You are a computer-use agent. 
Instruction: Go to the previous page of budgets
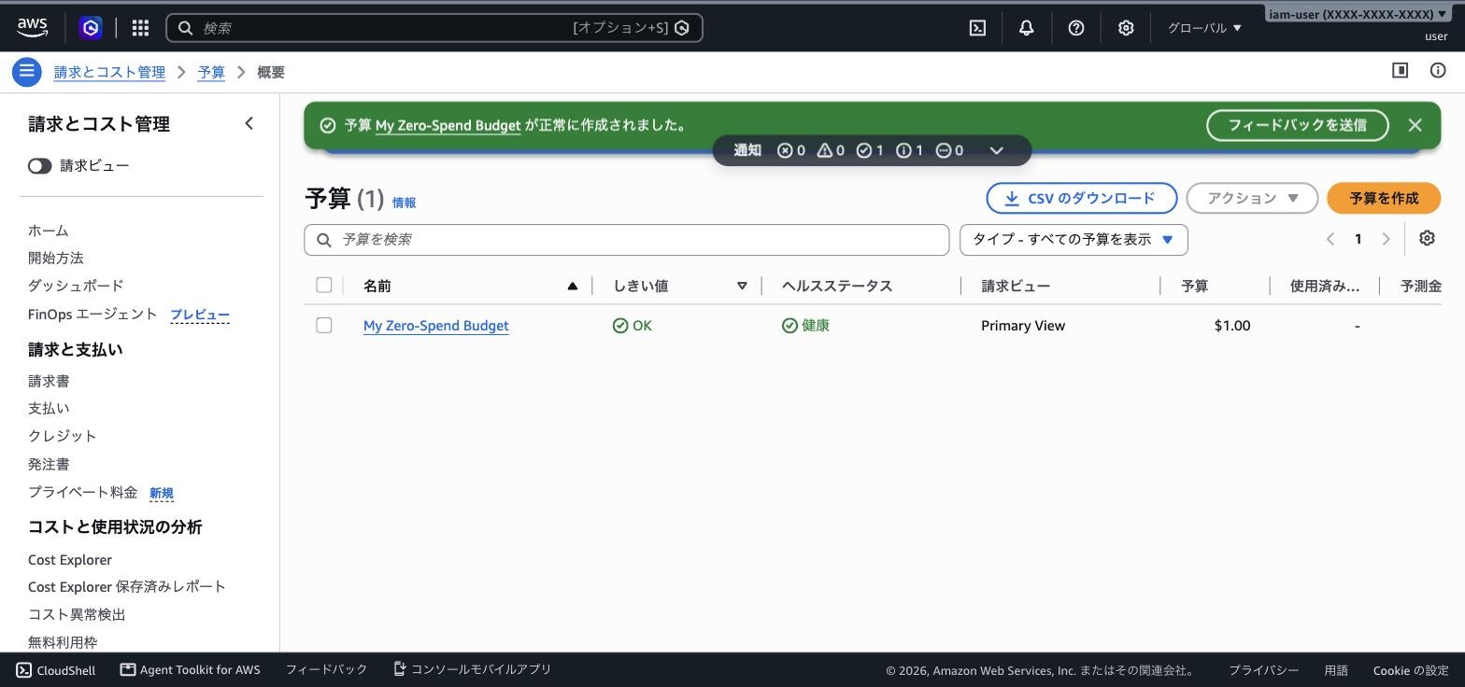(x=1330, y=239)
